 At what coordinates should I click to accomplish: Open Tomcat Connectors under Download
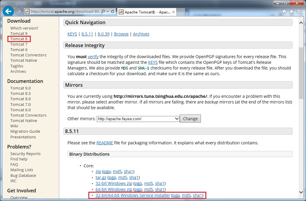click(28, 55)
